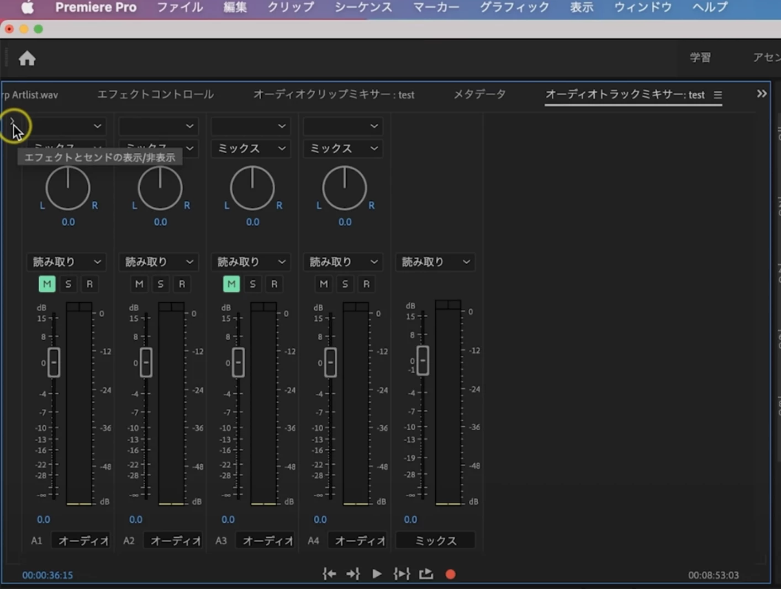Open the ファイル menu

click(x=180, y=8)
